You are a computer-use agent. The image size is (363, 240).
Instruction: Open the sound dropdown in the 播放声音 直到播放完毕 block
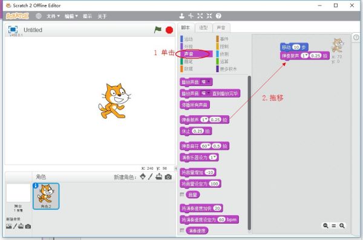pyautogui.click(x=205, y=93)
